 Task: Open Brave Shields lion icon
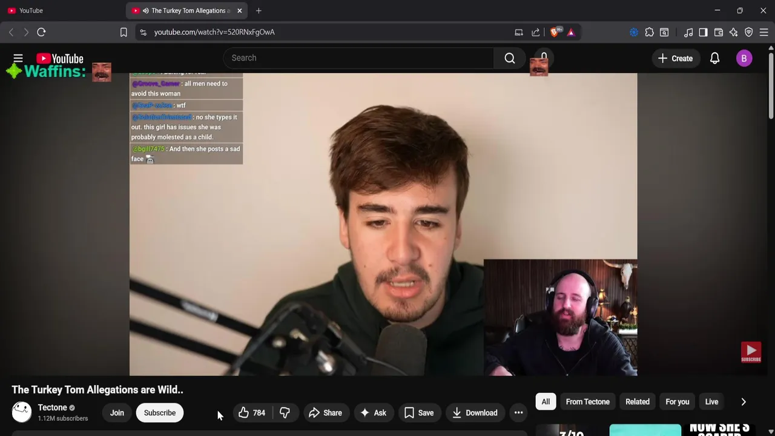coord(555,32)
